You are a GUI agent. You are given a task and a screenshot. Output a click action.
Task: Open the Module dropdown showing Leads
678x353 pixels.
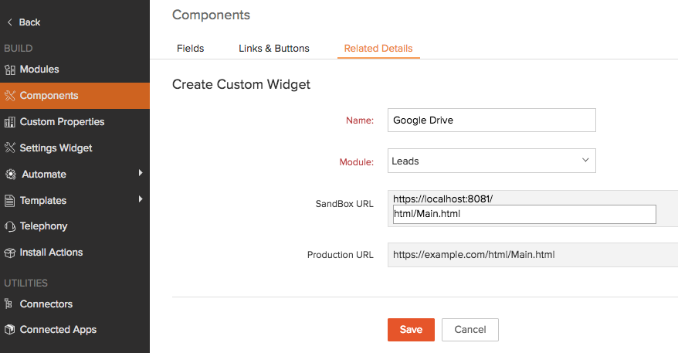[x=491, y=161]
